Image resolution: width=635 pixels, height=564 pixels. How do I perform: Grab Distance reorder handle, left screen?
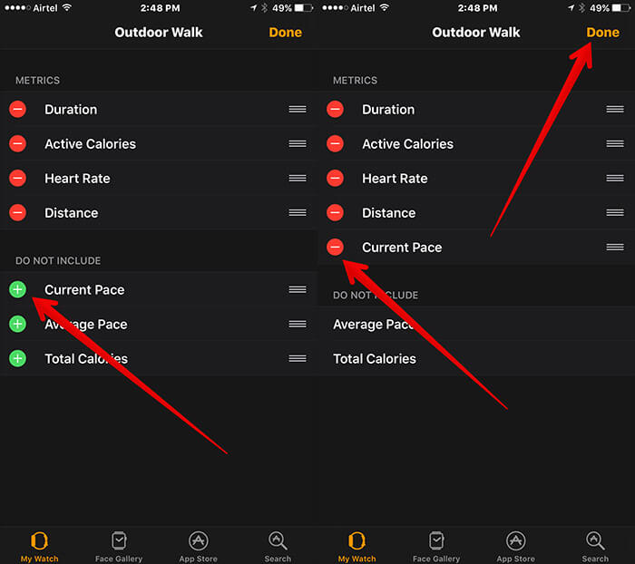tap(298, 212)
